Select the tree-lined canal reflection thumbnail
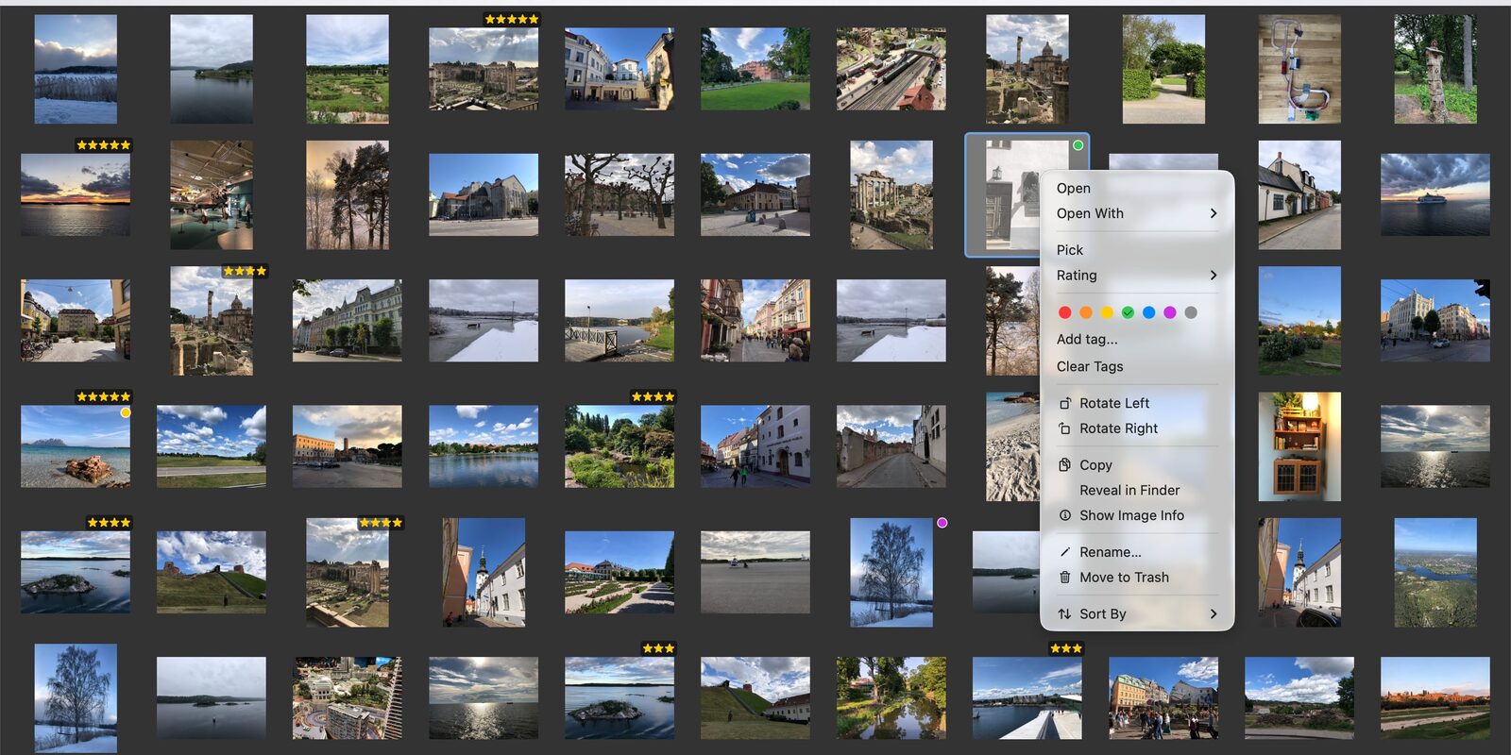 [891, 698]
